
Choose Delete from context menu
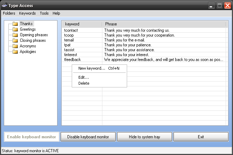coord(99,83)
